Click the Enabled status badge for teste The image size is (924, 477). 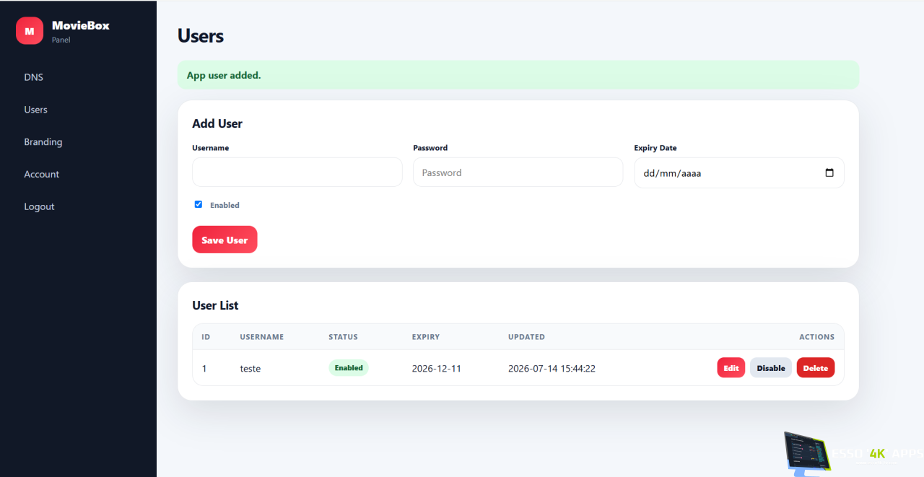point(349,368)
